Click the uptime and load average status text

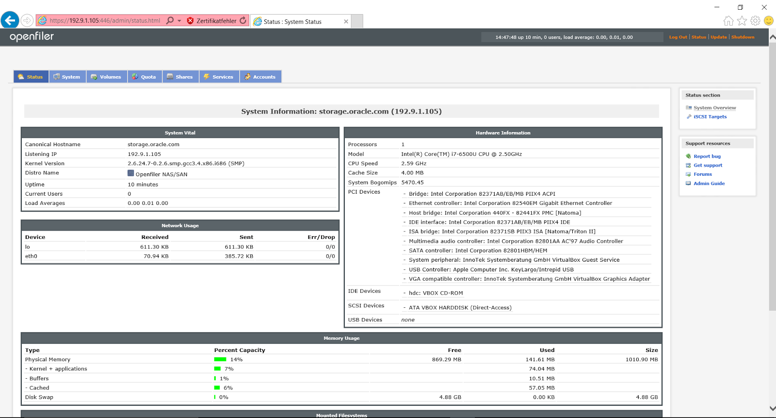564,37
